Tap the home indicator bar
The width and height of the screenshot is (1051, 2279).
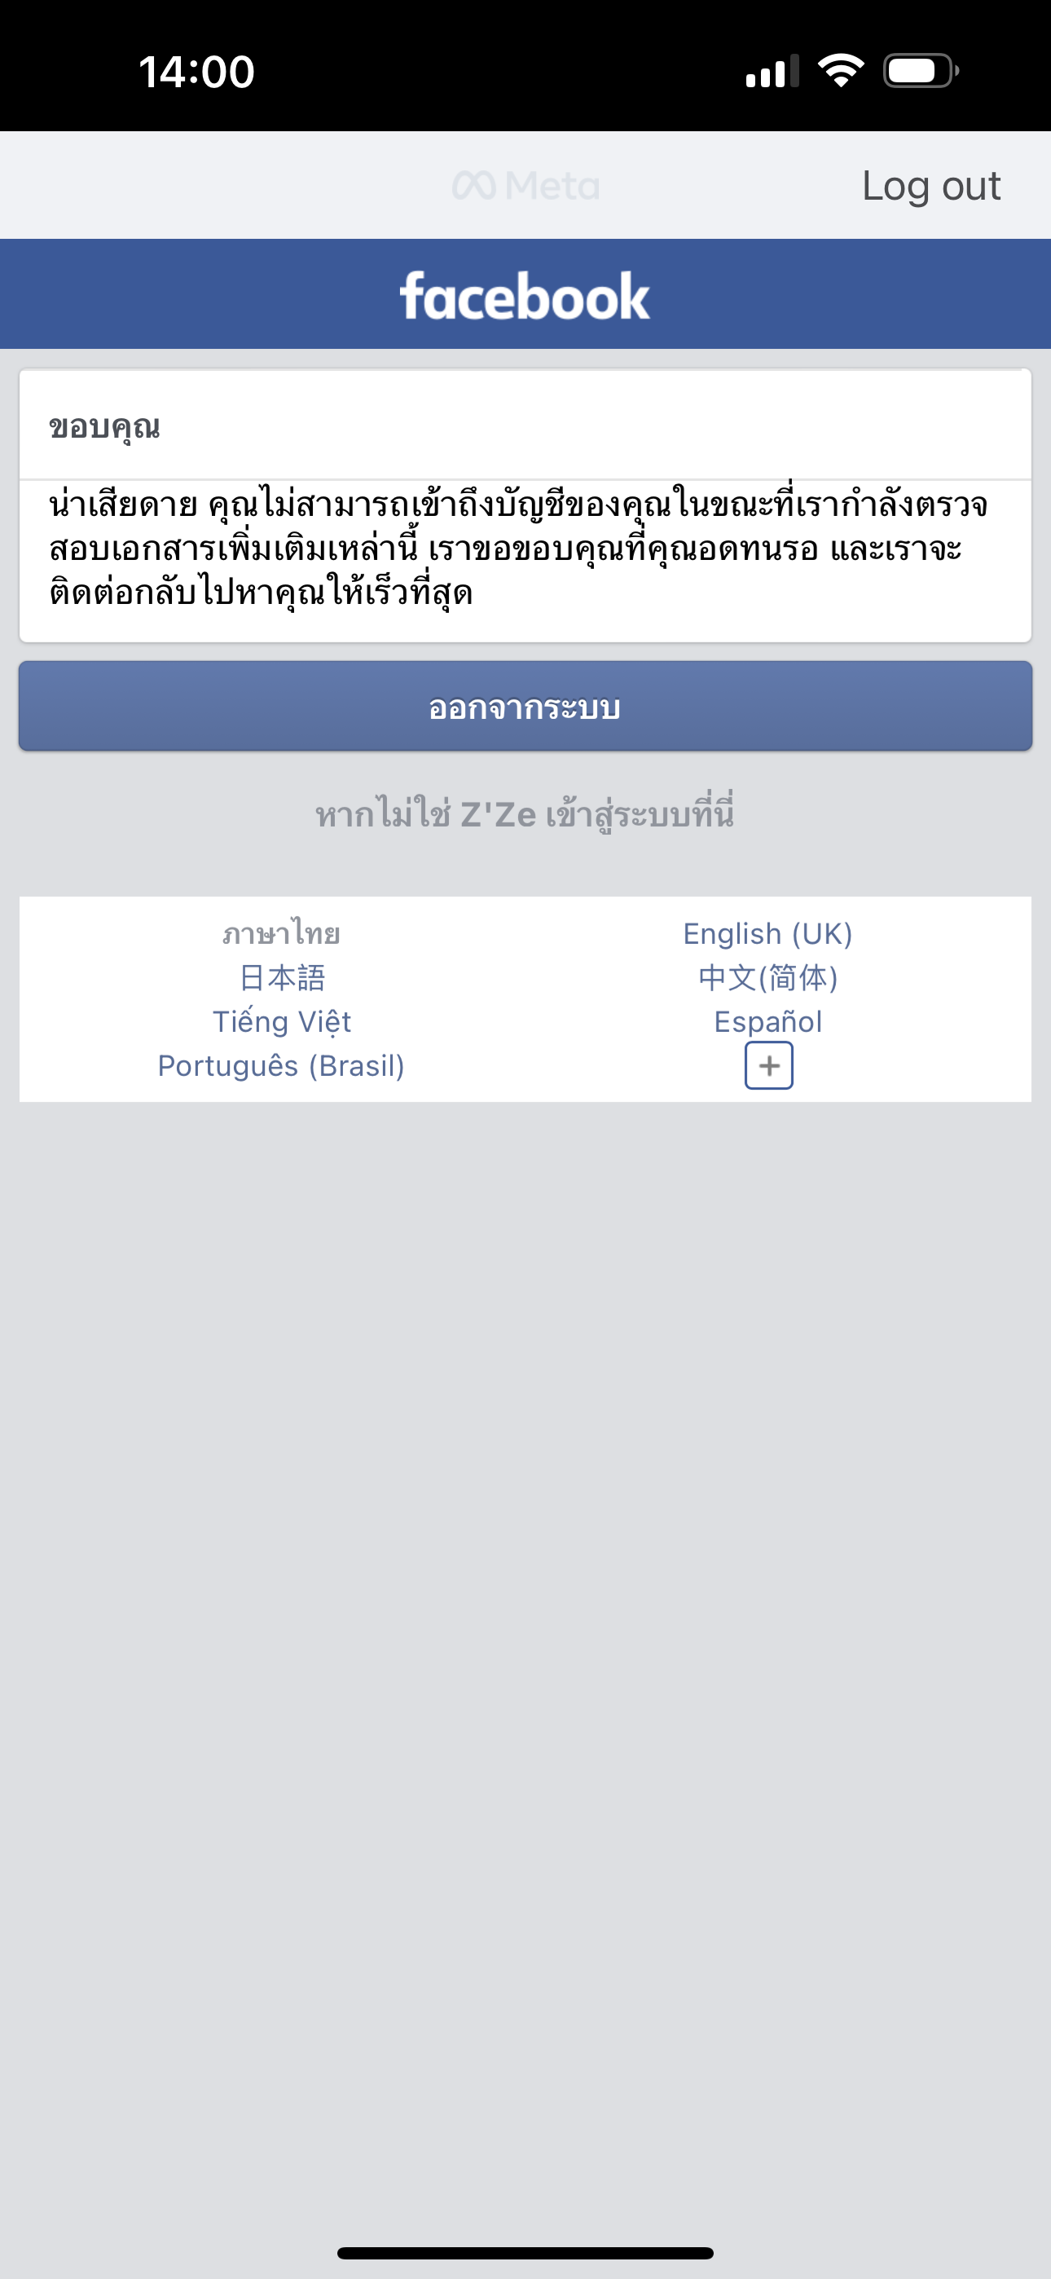coord(525,2252)
